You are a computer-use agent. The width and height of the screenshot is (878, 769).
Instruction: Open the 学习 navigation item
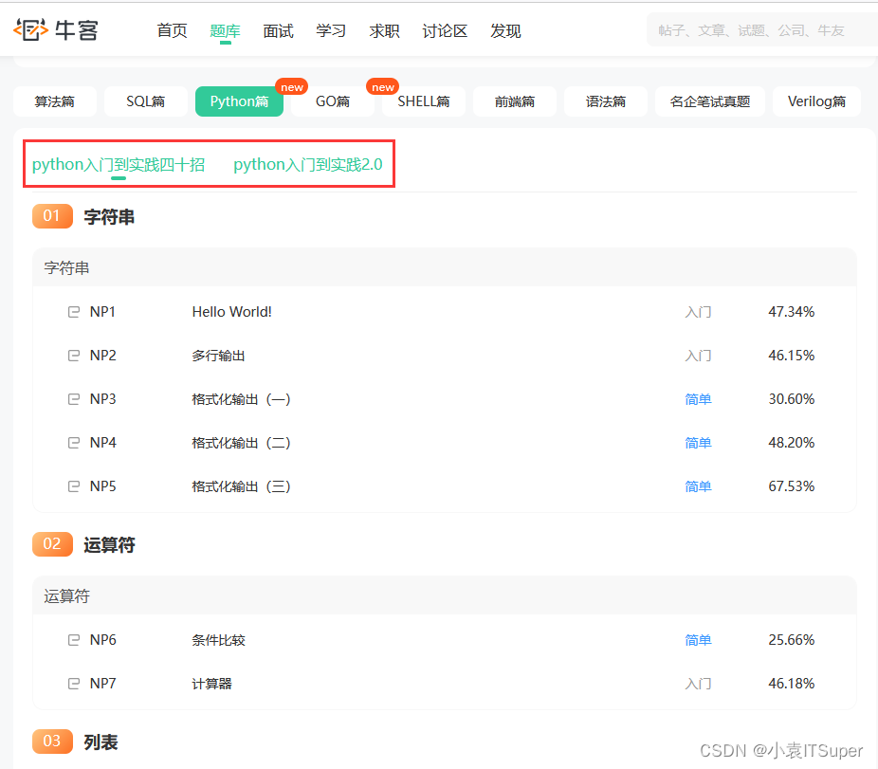[x=331, y=30]
